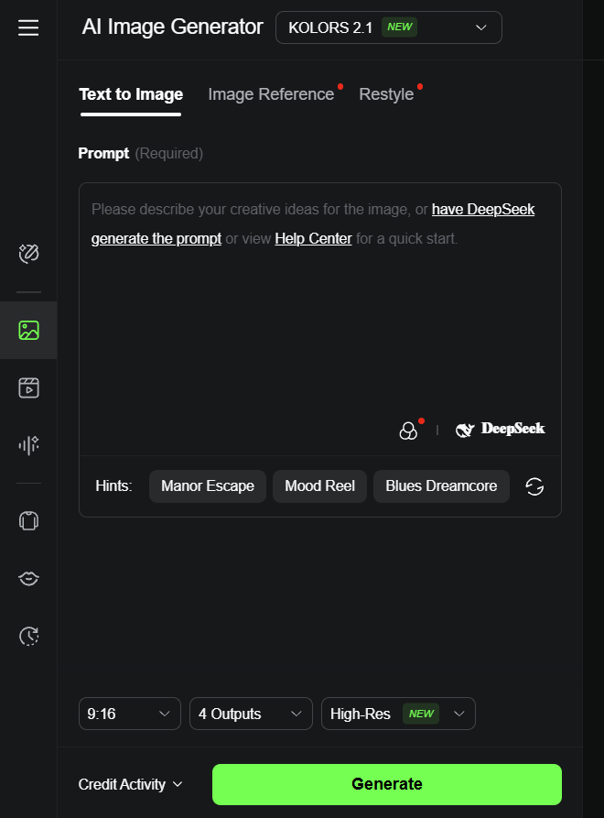Open the virtual try-on shirt icon
The height and width of the screenshot is (818, 604).
(28, 520)
